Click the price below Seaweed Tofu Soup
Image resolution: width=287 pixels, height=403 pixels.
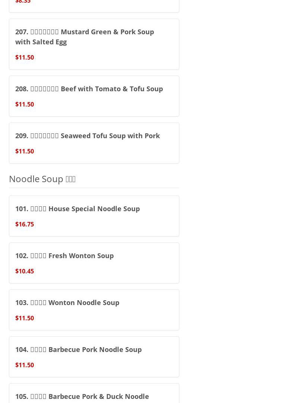point(25,151)
